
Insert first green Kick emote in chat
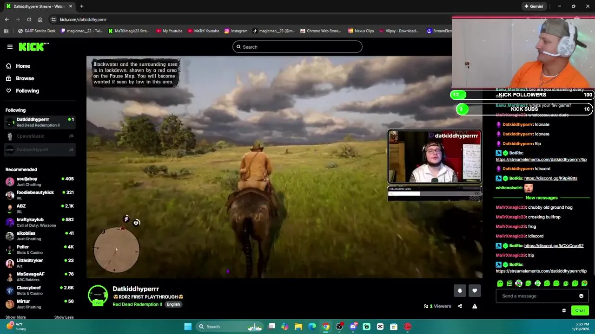point(500,283)
